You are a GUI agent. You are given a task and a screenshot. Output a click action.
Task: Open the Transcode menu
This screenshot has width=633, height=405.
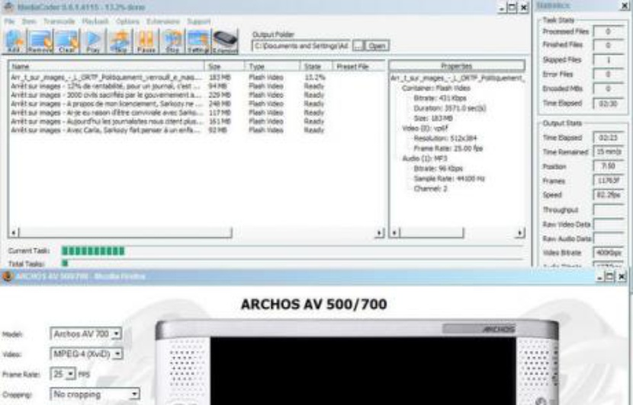pyautogui.click(x=59, y=21)
